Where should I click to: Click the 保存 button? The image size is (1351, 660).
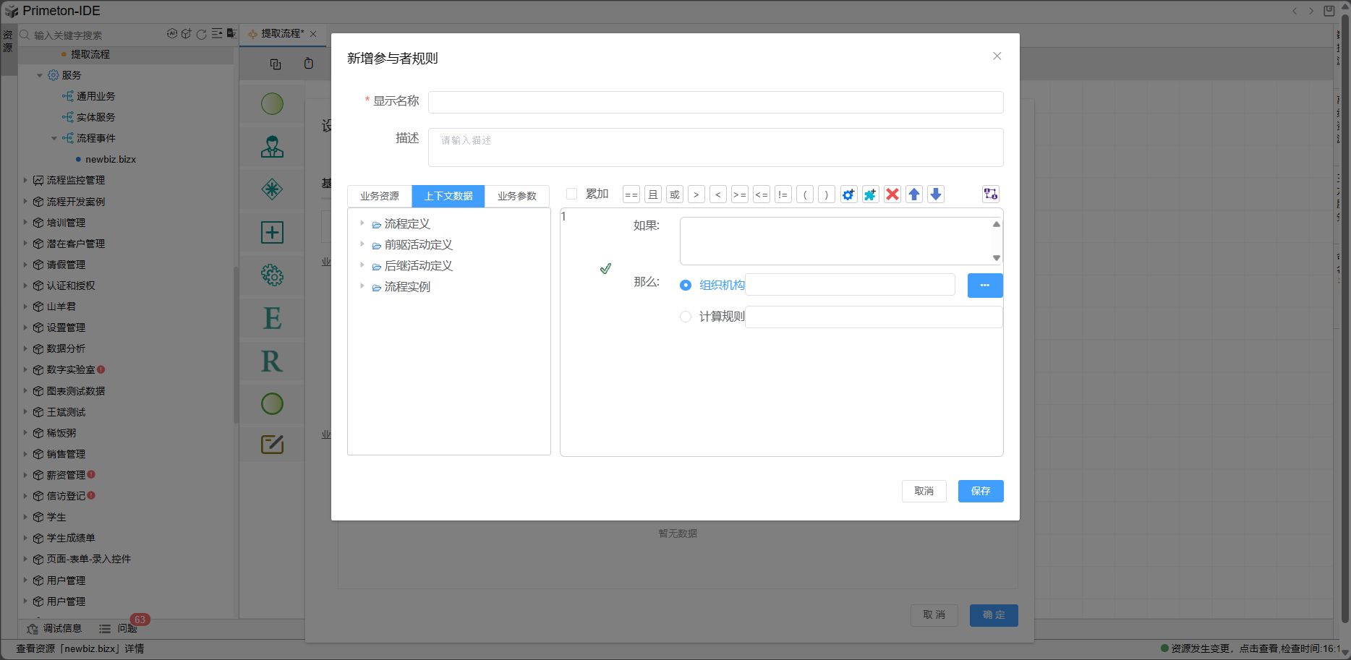[x=980, y=491]
